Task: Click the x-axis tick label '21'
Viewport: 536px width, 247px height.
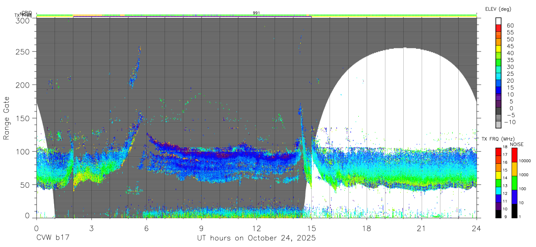Action: click(x=422, y=228)
